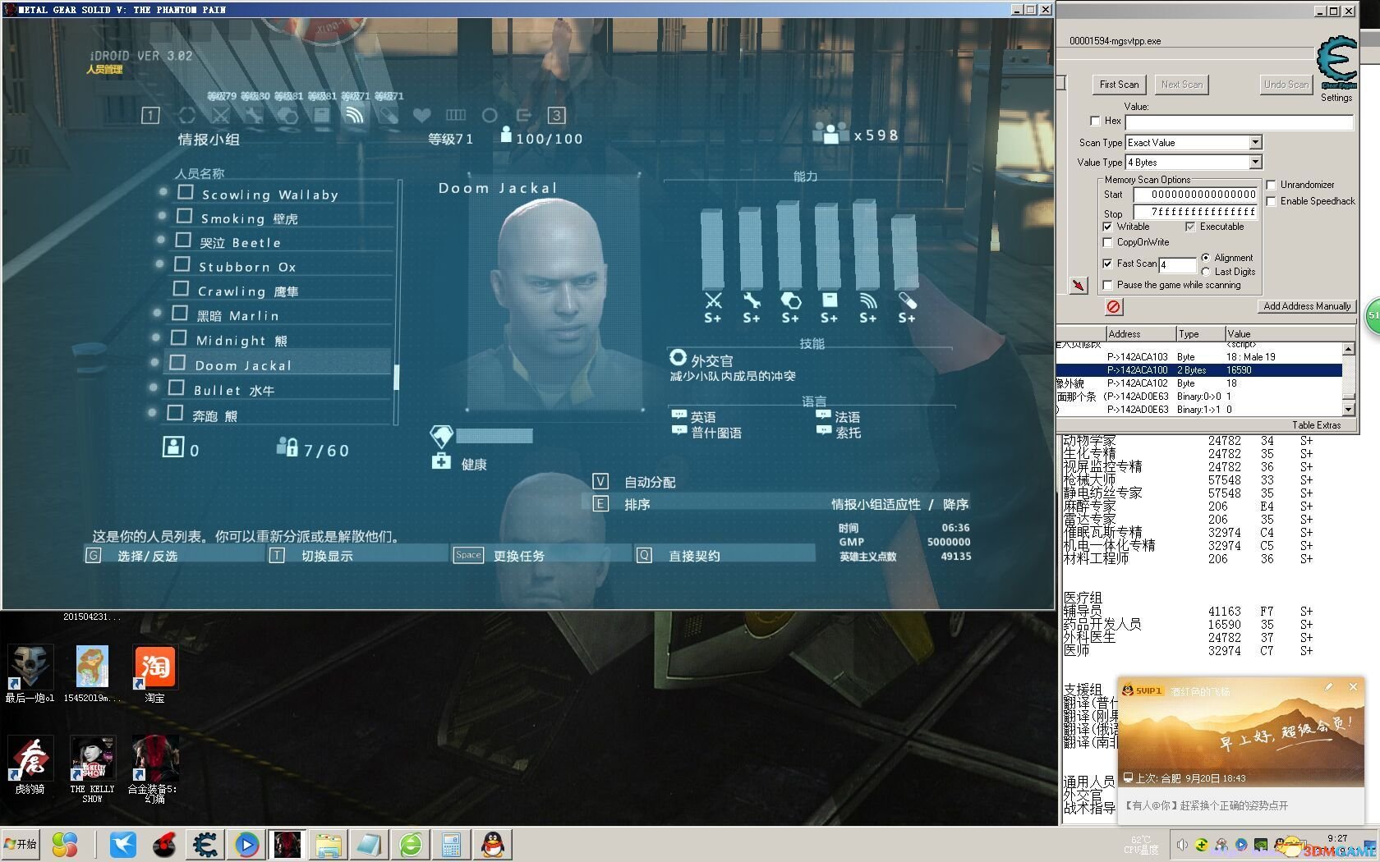
Task: Open the R&D wrench staff tab
Action: coord(254,116)
